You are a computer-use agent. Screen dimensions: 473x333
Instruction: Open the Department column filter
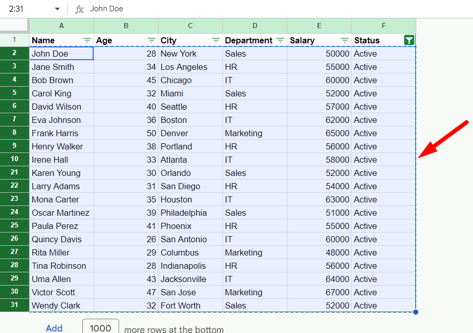[280, 40]
